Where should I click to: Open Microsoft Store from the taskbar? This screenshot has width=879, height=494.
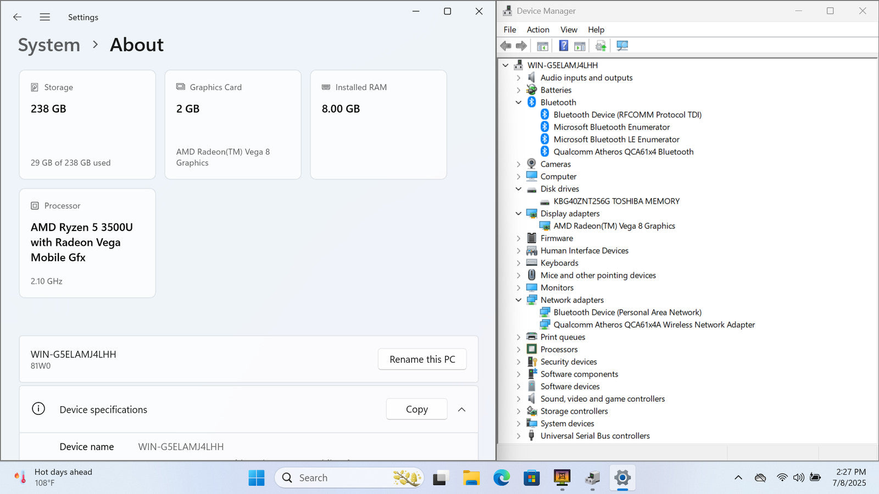(531, 478)
